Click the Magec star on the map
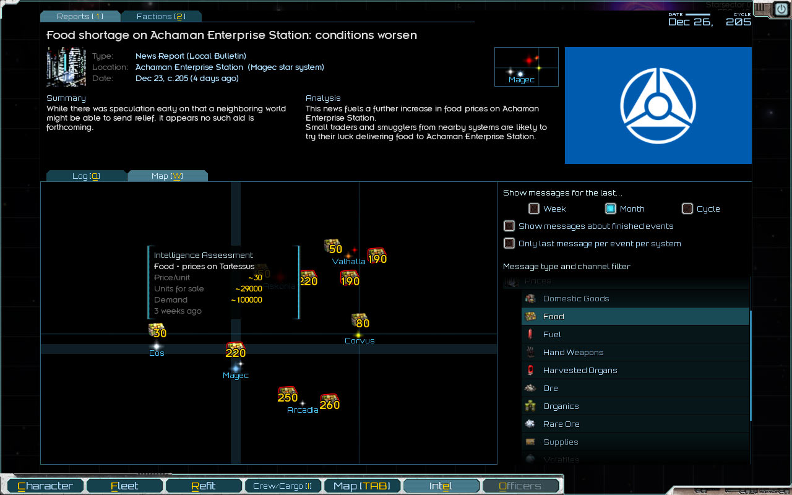Viewport: 792px width, 495px height. (236, 368)
